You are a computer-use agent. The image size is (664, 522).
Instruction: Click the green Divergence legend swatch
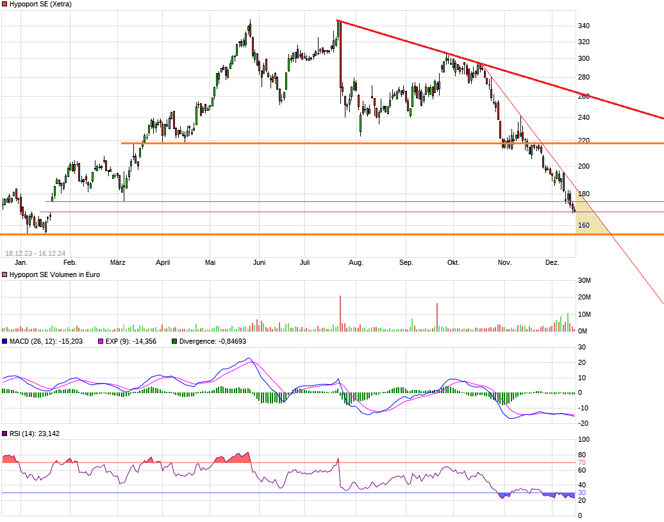[x=174, y=341]
